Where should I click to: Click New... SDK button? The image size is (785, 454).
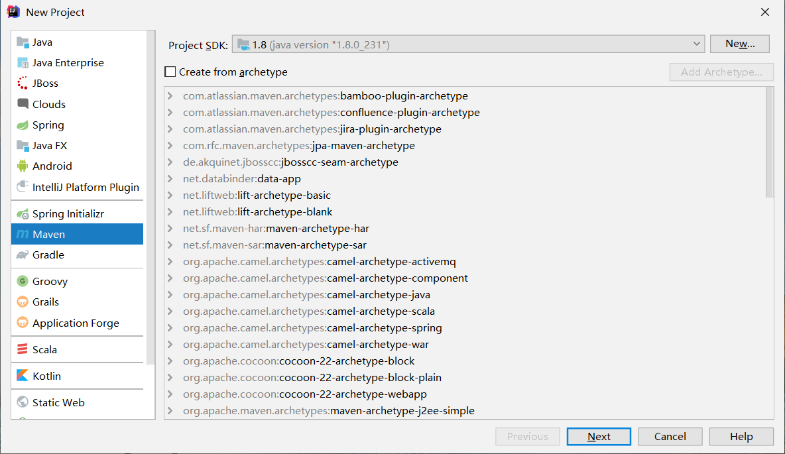click(740, 44)
